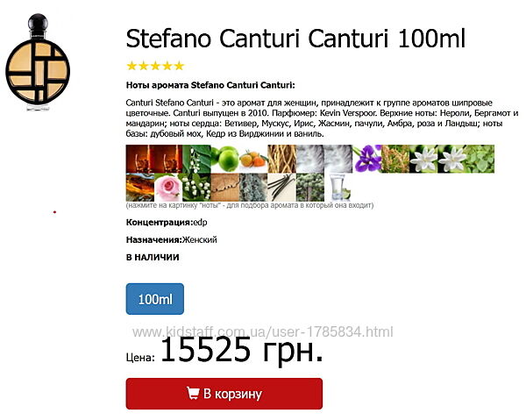
Task: Select the green patchouli leaves note image
Action: tap(480, 159)
